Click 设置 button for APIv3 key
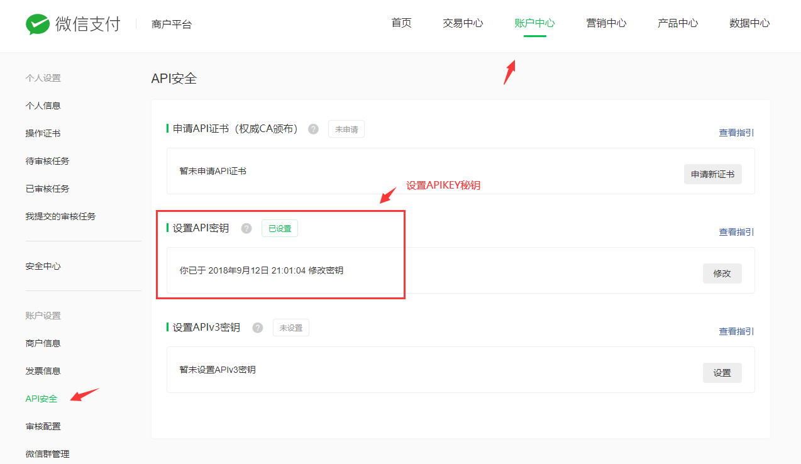The image size is (801, 464). click(x=722, y=373)
